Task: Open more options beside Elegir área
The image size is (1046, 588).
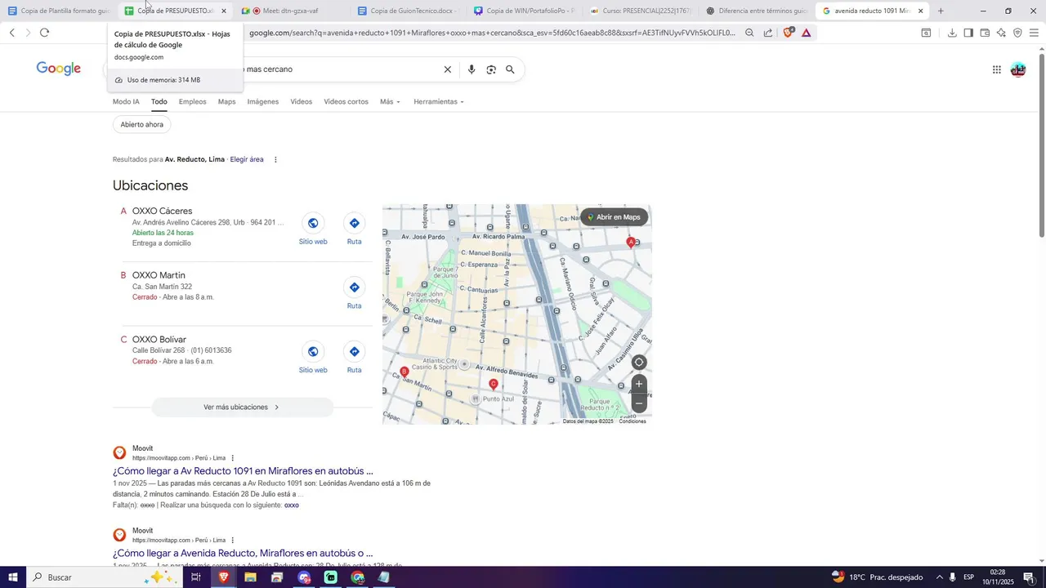Action: (x=275, y=159)
